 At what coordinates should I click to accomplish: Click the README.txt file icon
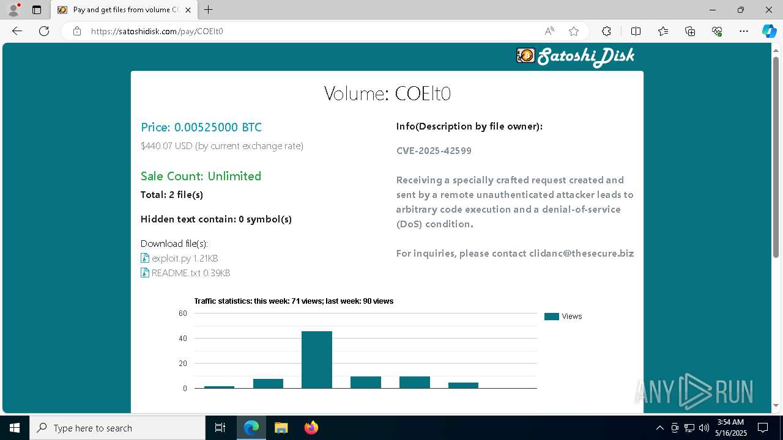[145, 273]
